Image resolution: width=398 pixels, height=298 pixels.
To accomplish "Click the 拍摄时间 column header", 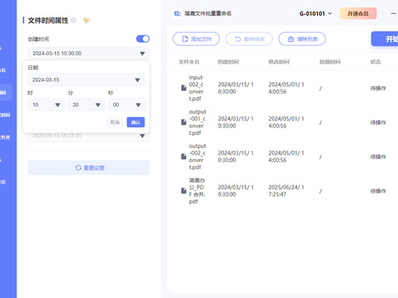I will (x=330, y=62).
